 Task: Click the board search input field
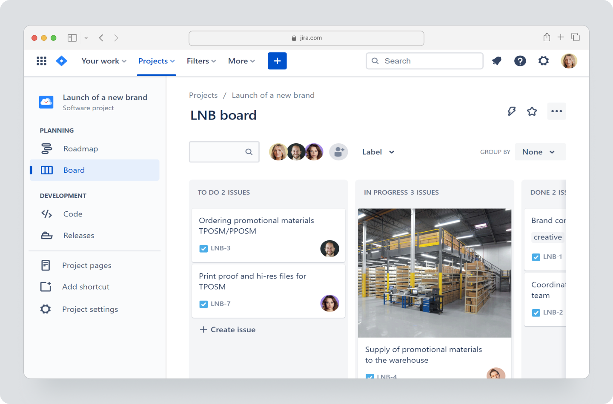coord(221,152)
